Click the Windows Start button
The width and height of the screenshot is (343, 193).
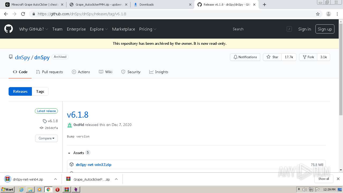click(x=7, y=190)
